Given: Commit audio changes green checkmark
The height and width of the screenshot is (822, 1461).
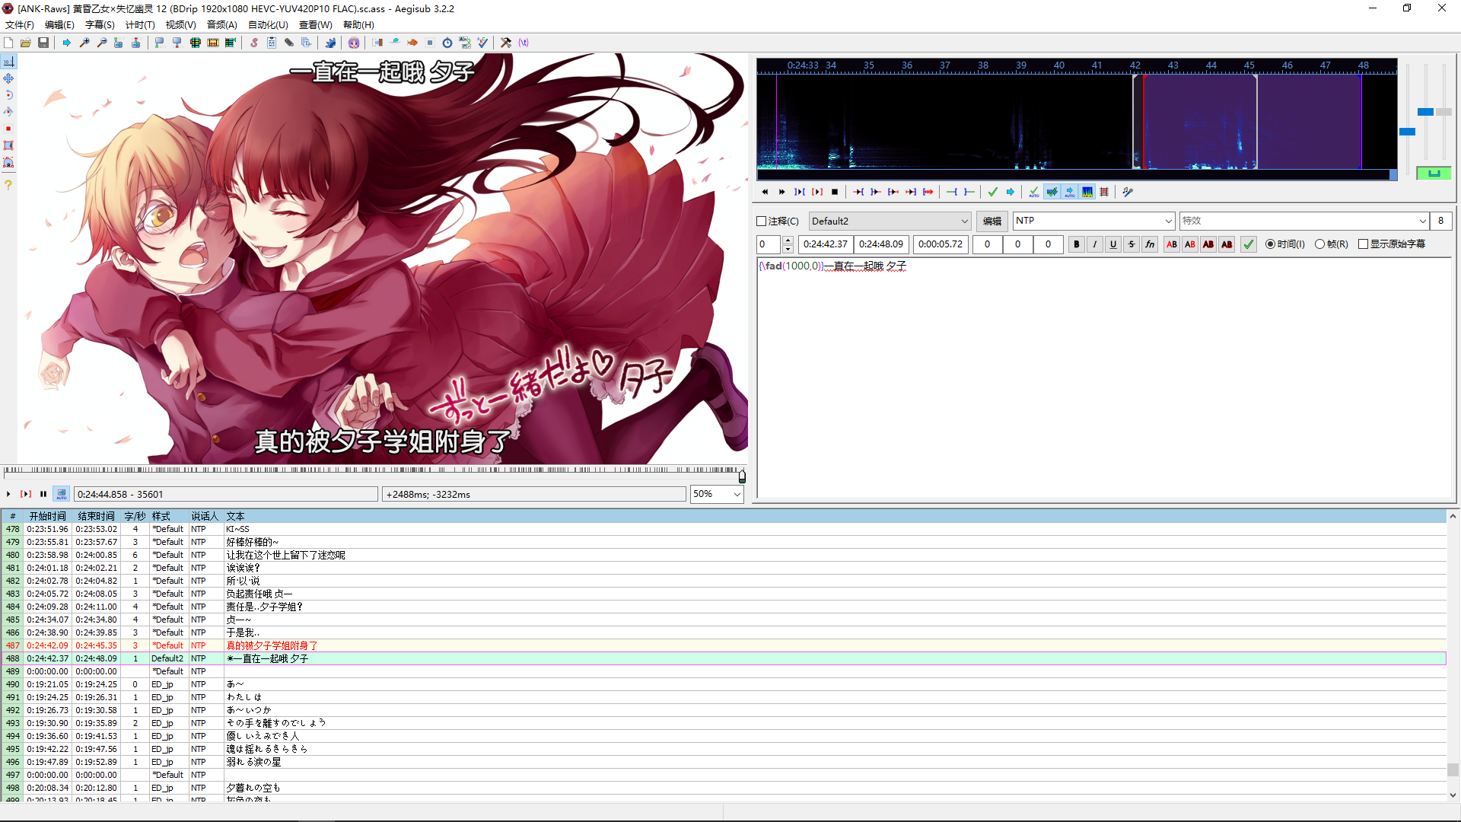Looking at the screenshot, I should click(x=993, y=192).
